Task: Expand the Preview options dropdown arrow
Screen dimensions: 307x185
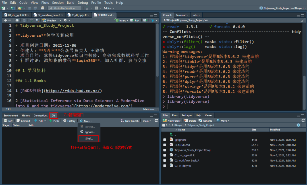Action: tap(60, 20)
